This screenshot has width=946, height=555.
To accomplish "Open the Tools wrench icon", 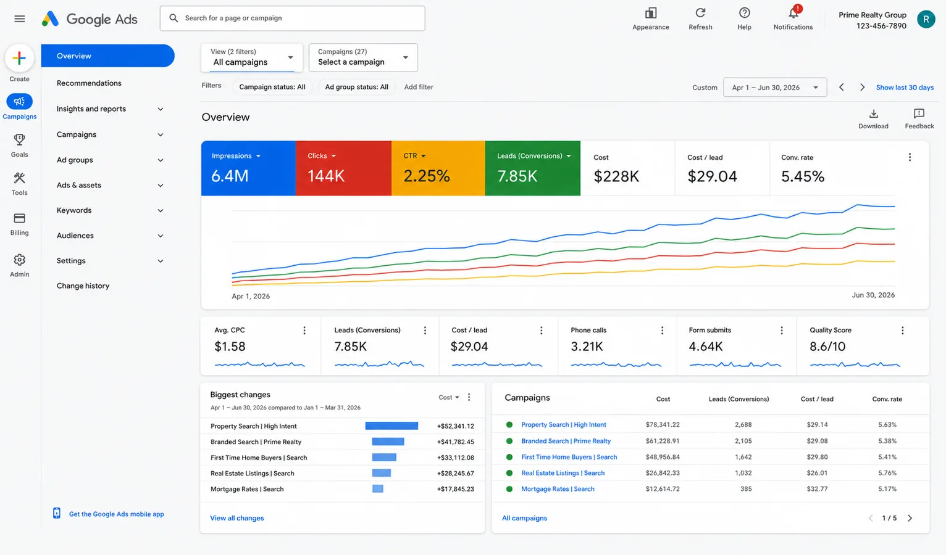I will [x=19, y=178].
